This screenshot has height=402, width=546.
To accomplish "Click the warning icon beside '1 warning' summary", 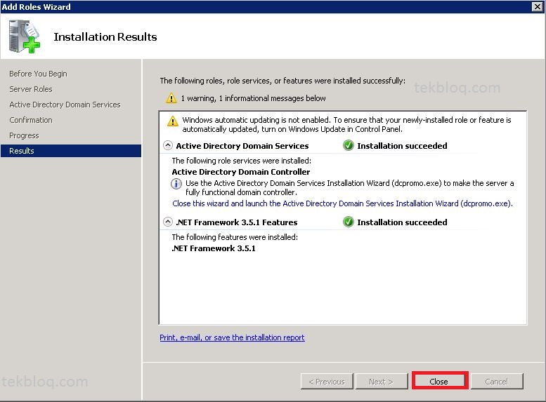I will [171, 98].
